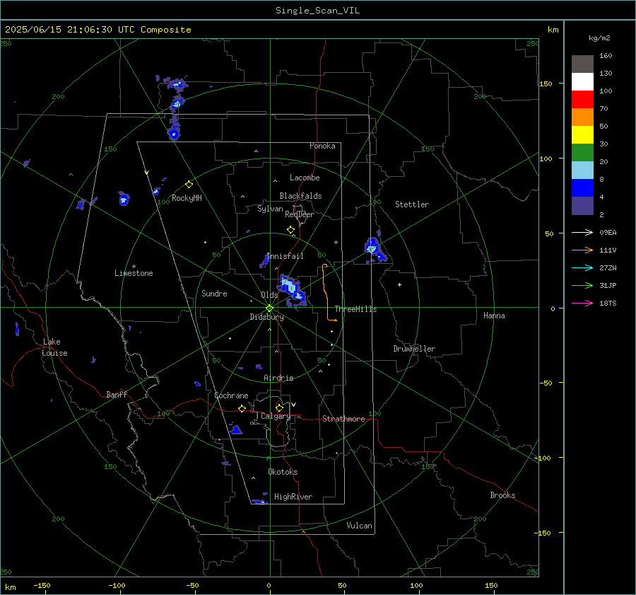The width and height of the screenshot is (636, 595).
Task: Click the 2025/06/15 21:06:30 UTC Composite timestamp
Action: coord(98,30)
